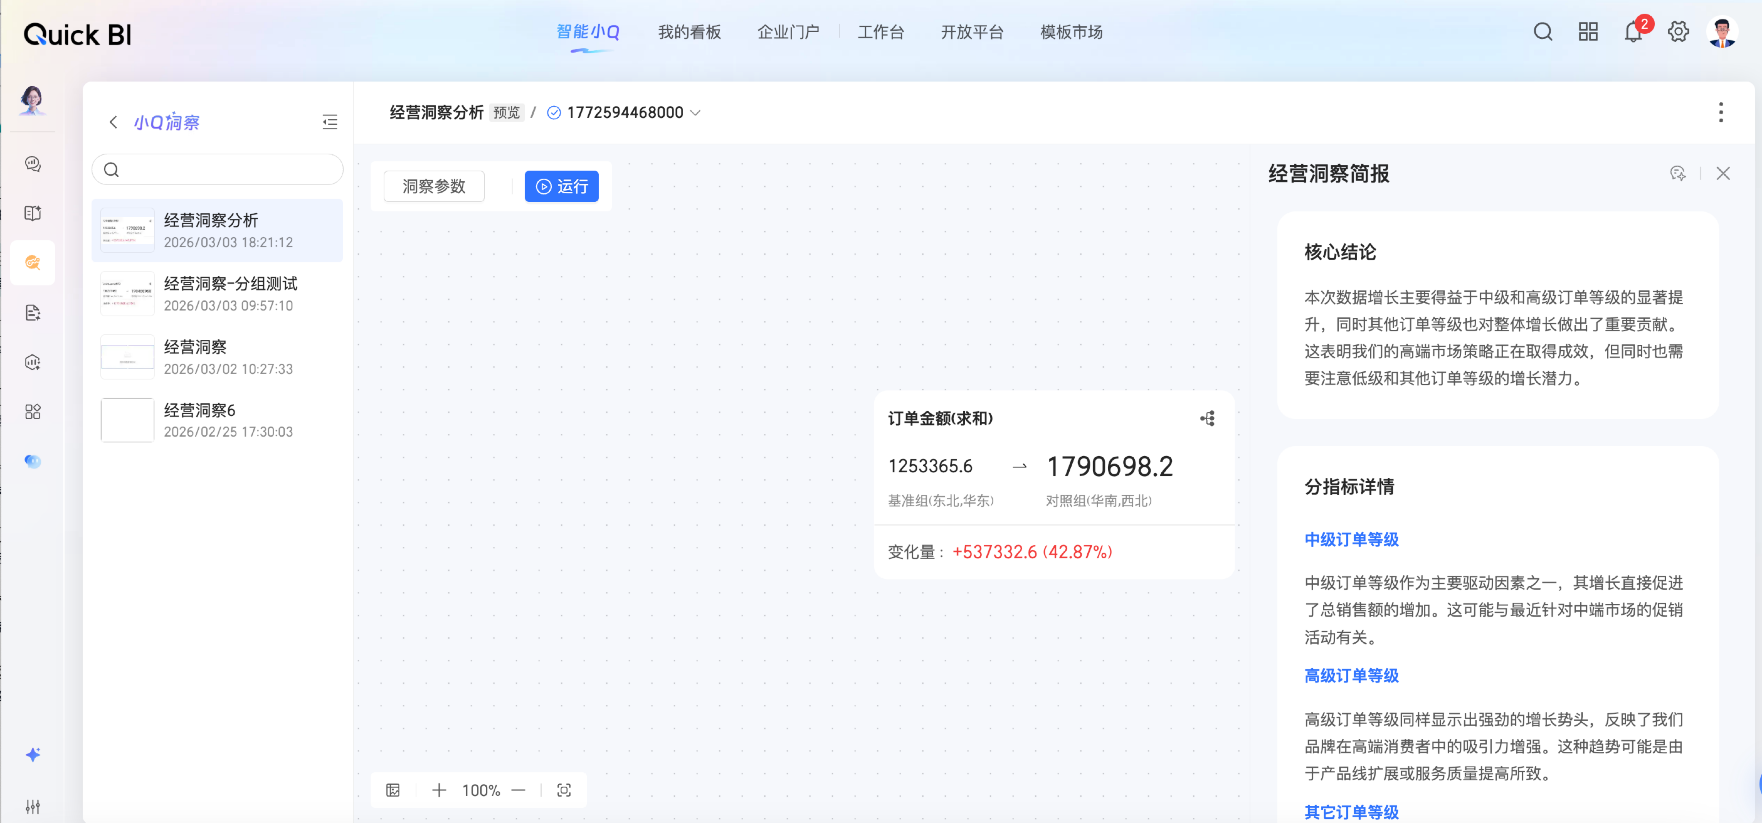1762x823 pixels.
Task: Click the drill-down icon on 订单金额 card
Action: point(1207,419)
